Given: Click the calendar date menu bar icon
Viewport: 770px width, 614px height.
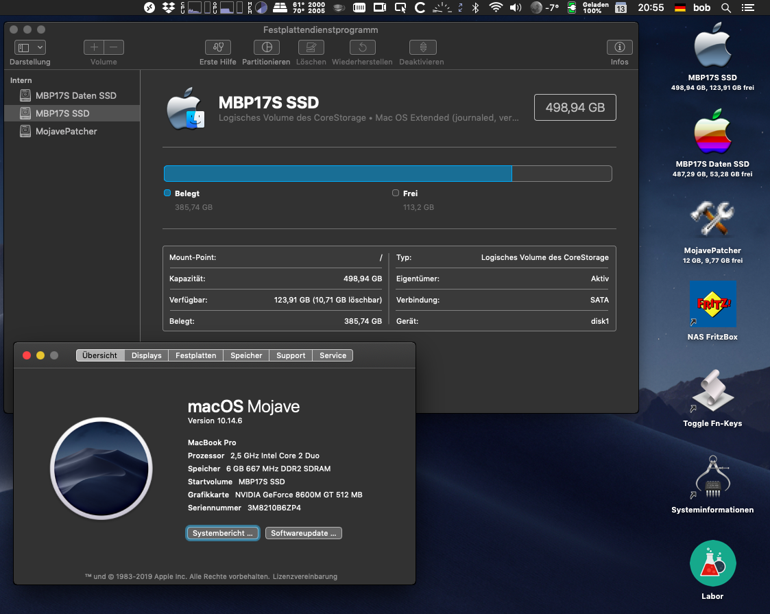Looking at the screenshot, I should [621, 8].
